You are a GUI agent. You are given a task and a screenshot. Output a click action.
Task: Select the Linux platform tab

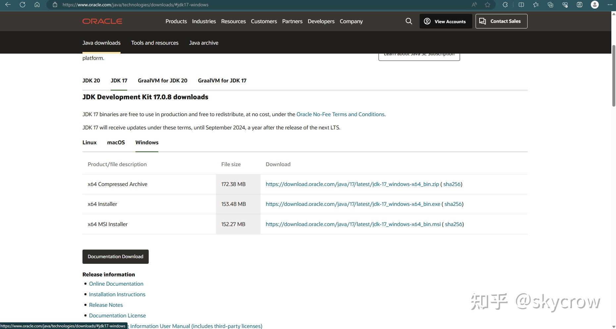(89, 142)
